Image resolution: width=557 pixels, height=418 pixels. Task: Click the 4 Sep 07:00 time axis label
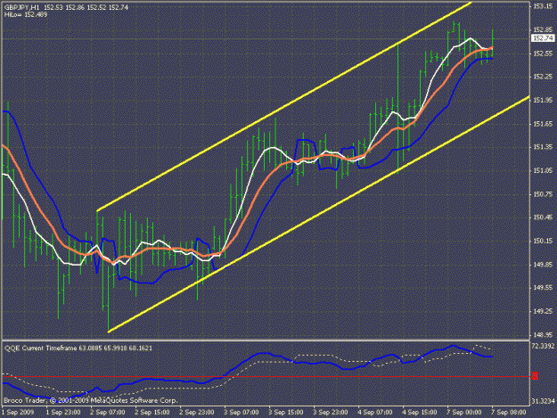coord(375,412)
